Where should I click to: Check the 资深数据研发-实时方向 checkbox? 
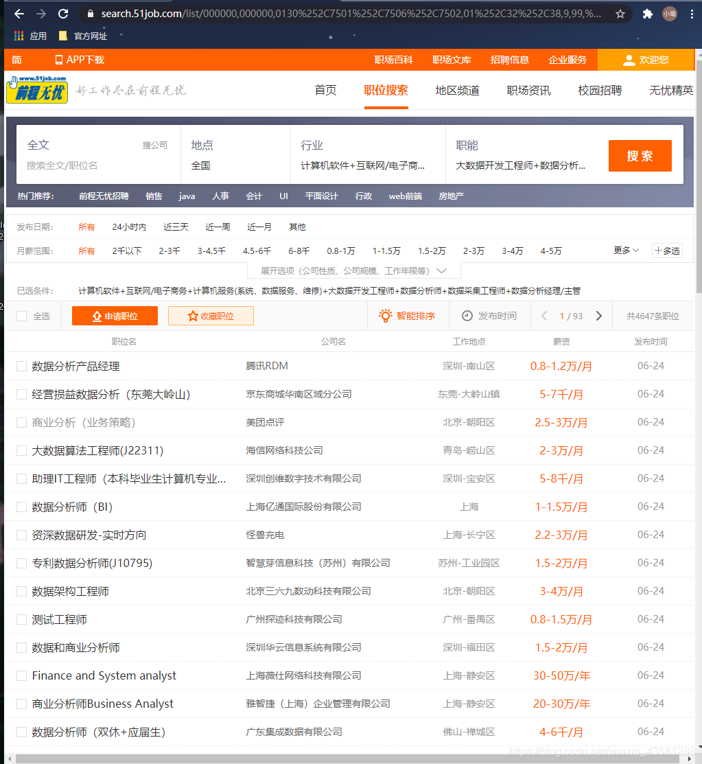[x=21, y=535]
